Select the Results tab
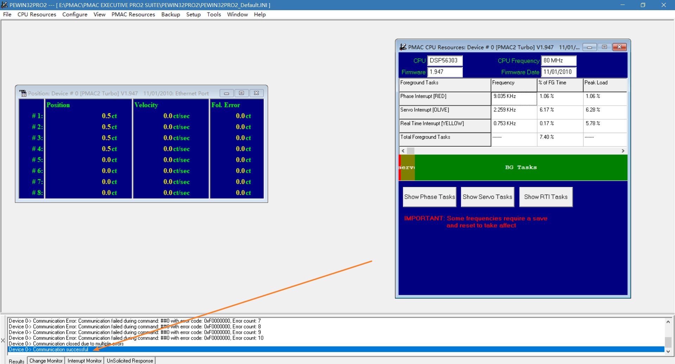The height and width of the screenshot is (364, 675). click(16, 362)
